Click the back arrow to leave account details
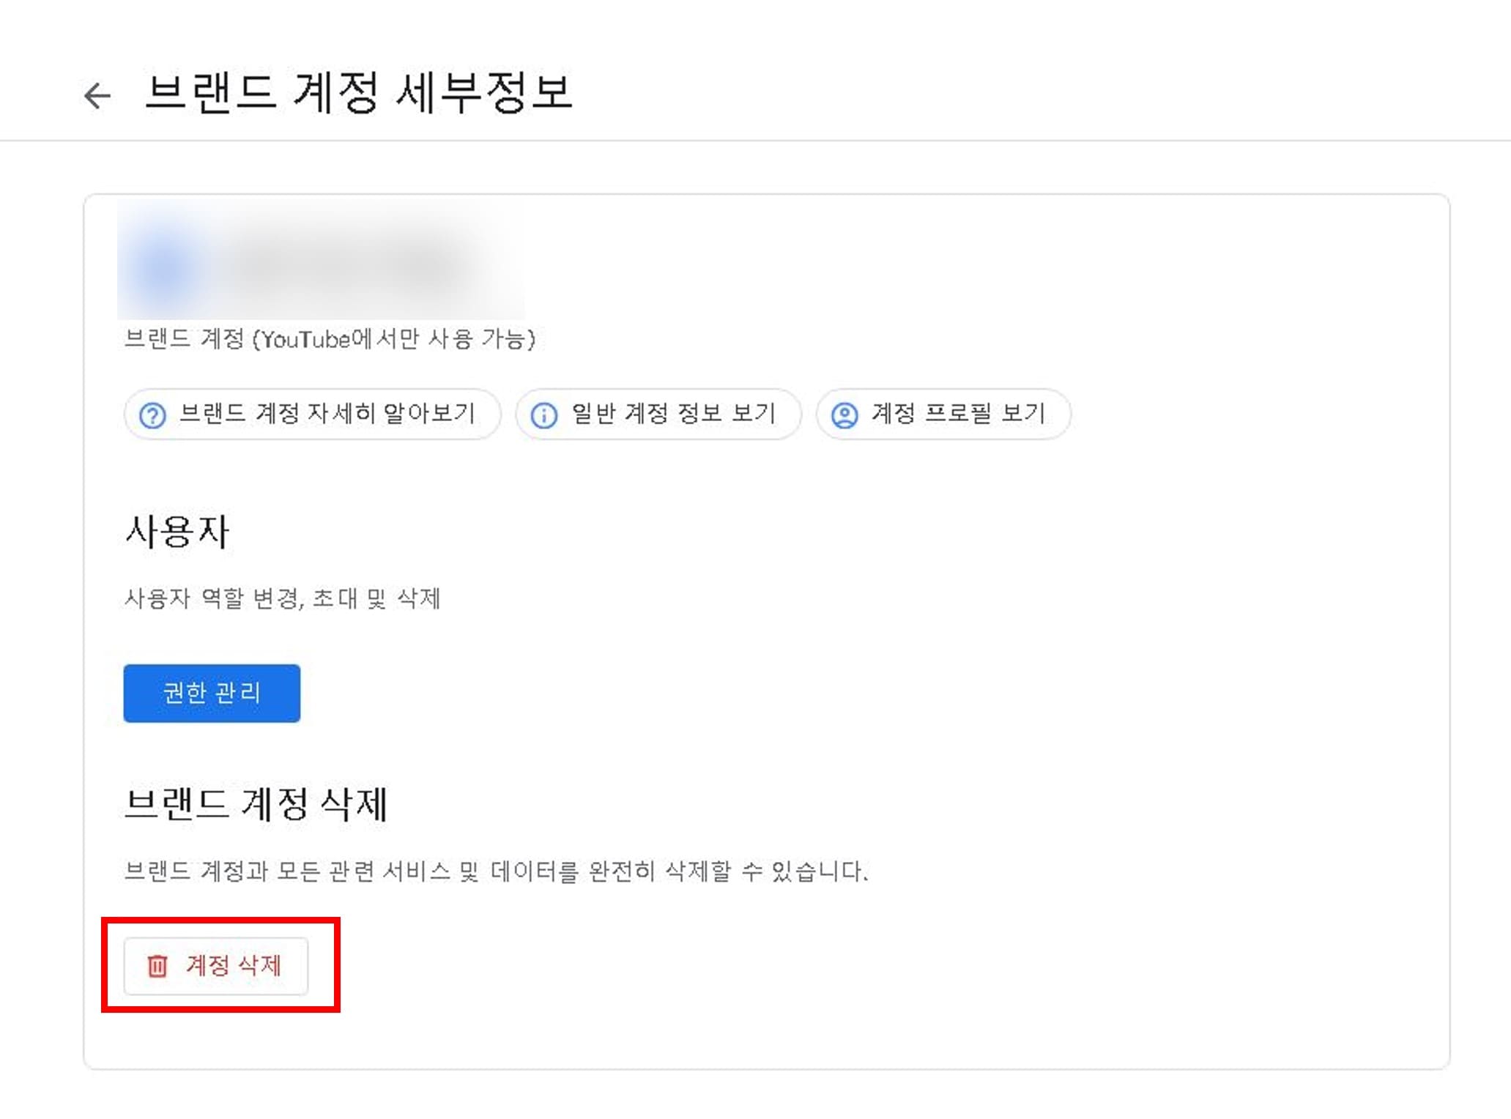1511x1119 pixels. 96,94
